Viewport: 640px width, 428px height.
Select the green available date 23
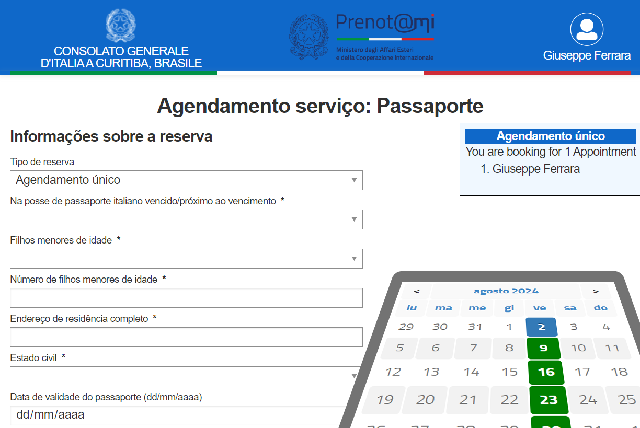coord(548,400)
